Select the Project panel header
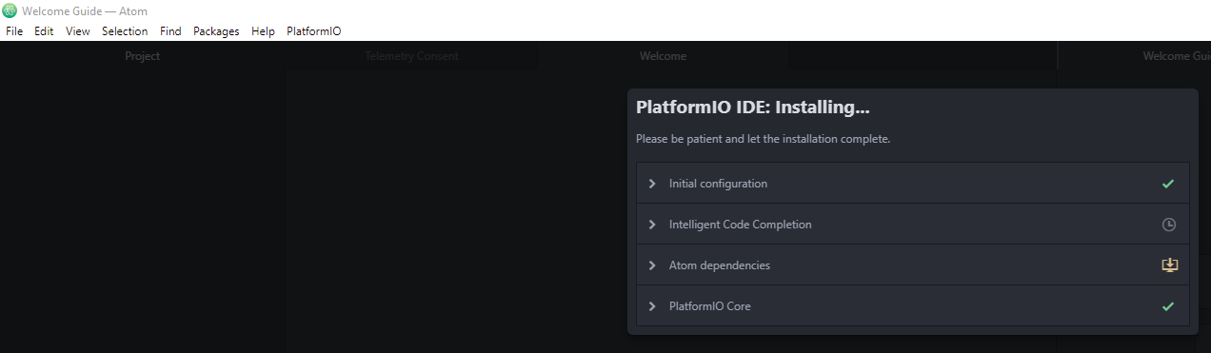 [143, 56]
